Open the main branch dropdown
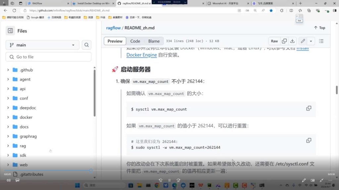 coord(42,45)
